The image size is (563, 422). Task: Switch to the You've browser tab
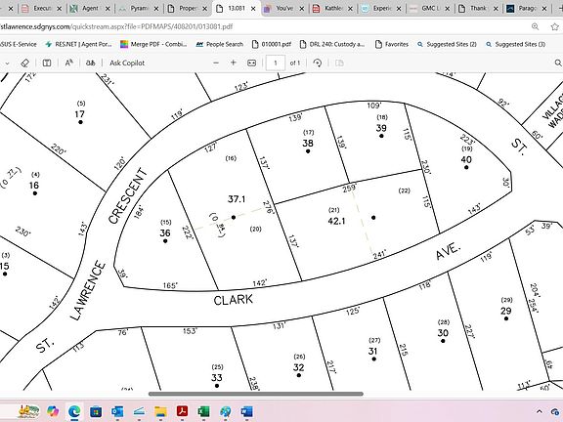pos(284,8)
